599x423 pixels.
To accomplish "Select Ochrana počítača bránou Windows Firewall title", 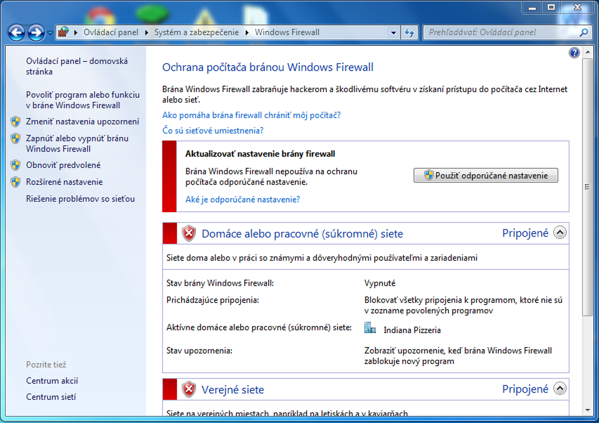I will pyautogui.click(x=268, y=67).
